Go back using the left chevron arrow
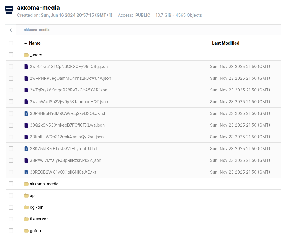281x236 pixels. tap(11, 30)
